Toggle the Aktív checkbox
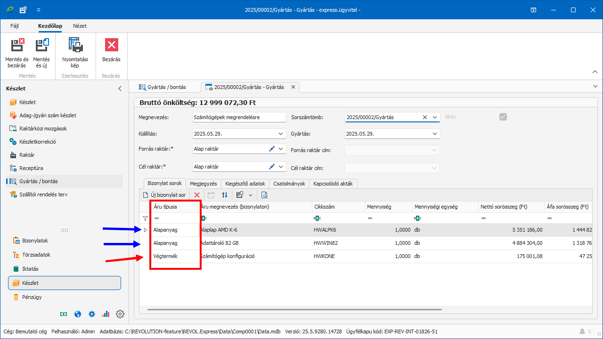The image size is (603, 339). click(x=503, y=117)
